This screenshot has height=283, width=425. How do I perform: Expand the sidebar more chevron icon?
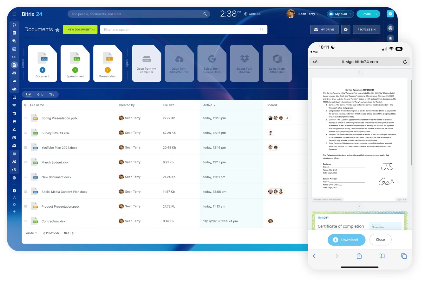pyautogui.click(x=14, y=178)
